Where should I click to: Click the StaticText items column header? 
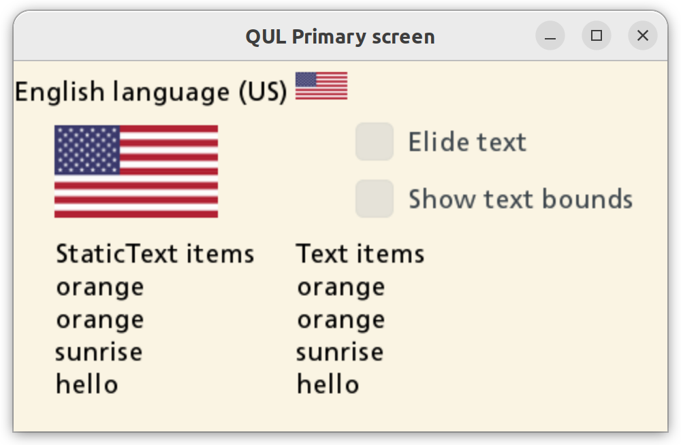tap(155, 254)
